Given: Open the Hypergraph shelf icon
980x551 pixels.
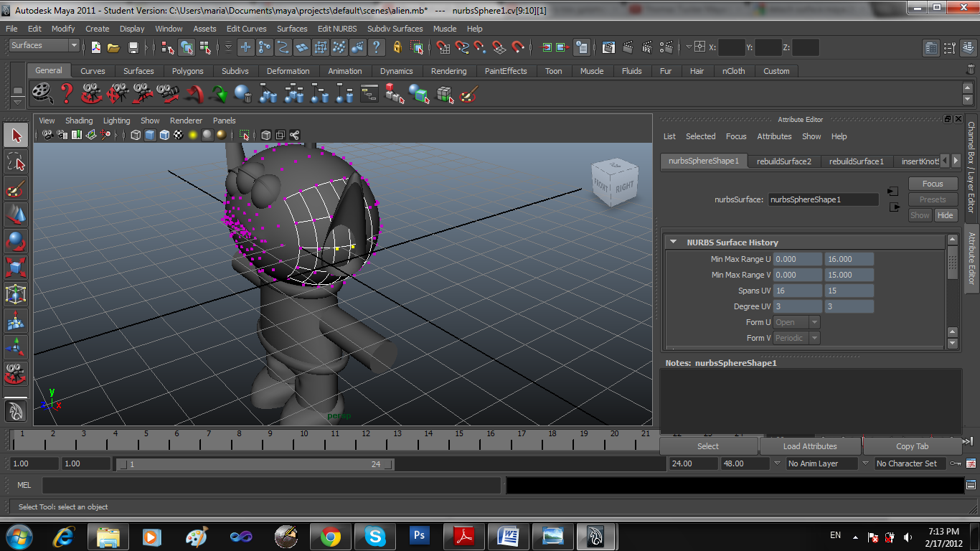Looking at the screenshot, I should coord(369,93).
